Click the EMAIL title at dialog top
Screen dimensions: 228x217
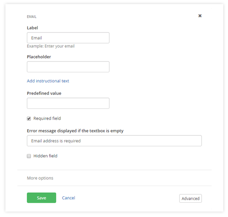coord(32,16)
